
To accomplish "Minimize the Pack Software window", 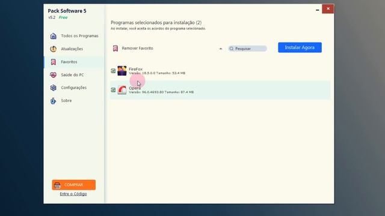I will click(x=318, y=10).
